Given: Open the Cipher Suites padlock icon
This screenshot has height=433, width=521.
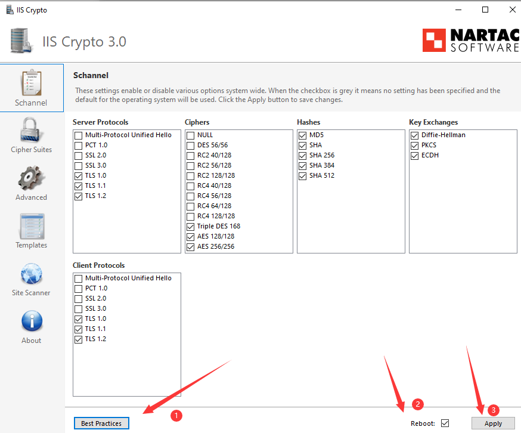Looking at the screenshot, I should (32, 130).
